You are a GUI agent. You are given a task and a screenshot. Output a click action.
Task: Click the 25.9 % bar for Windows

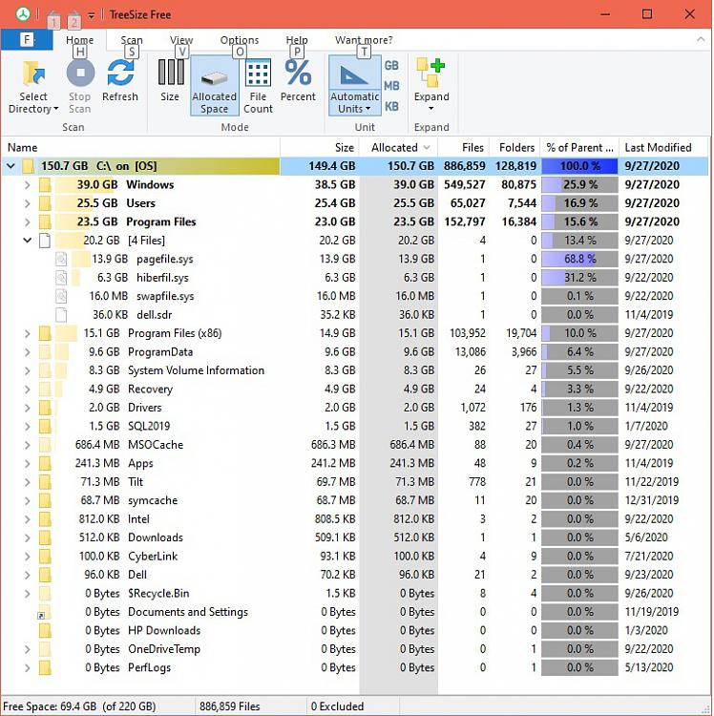[579, 185]
